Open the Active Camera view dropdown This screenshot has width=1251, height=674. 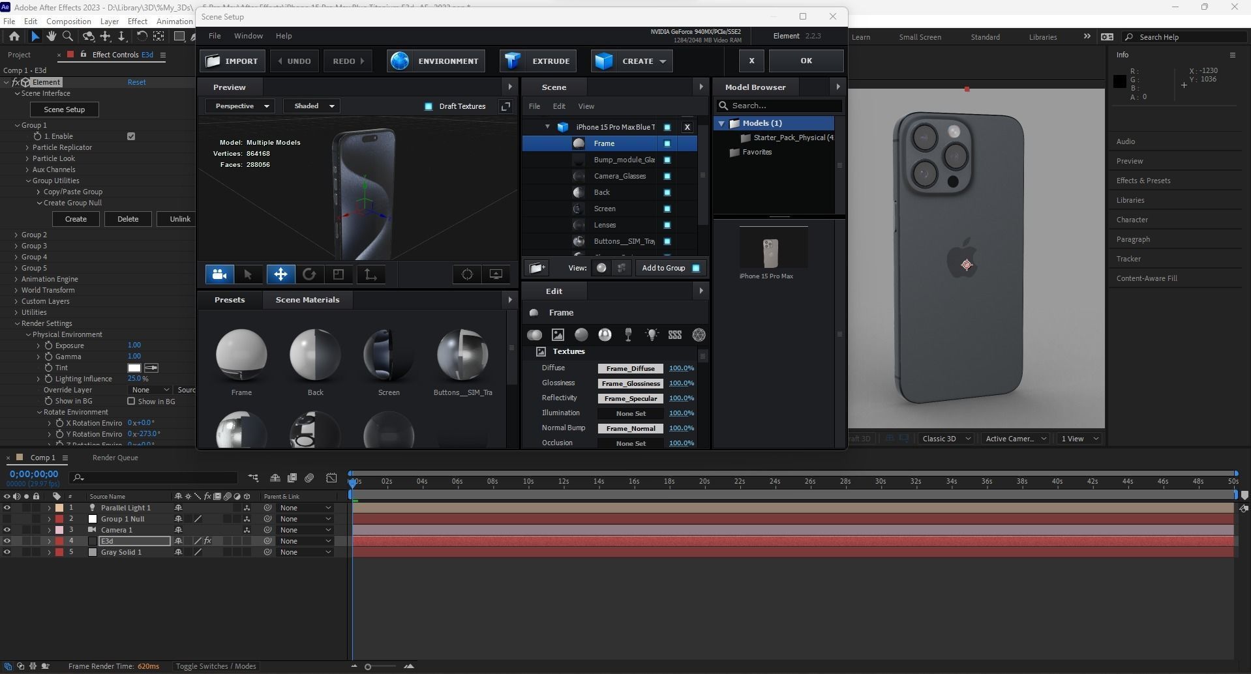[x=1015, y=439]
